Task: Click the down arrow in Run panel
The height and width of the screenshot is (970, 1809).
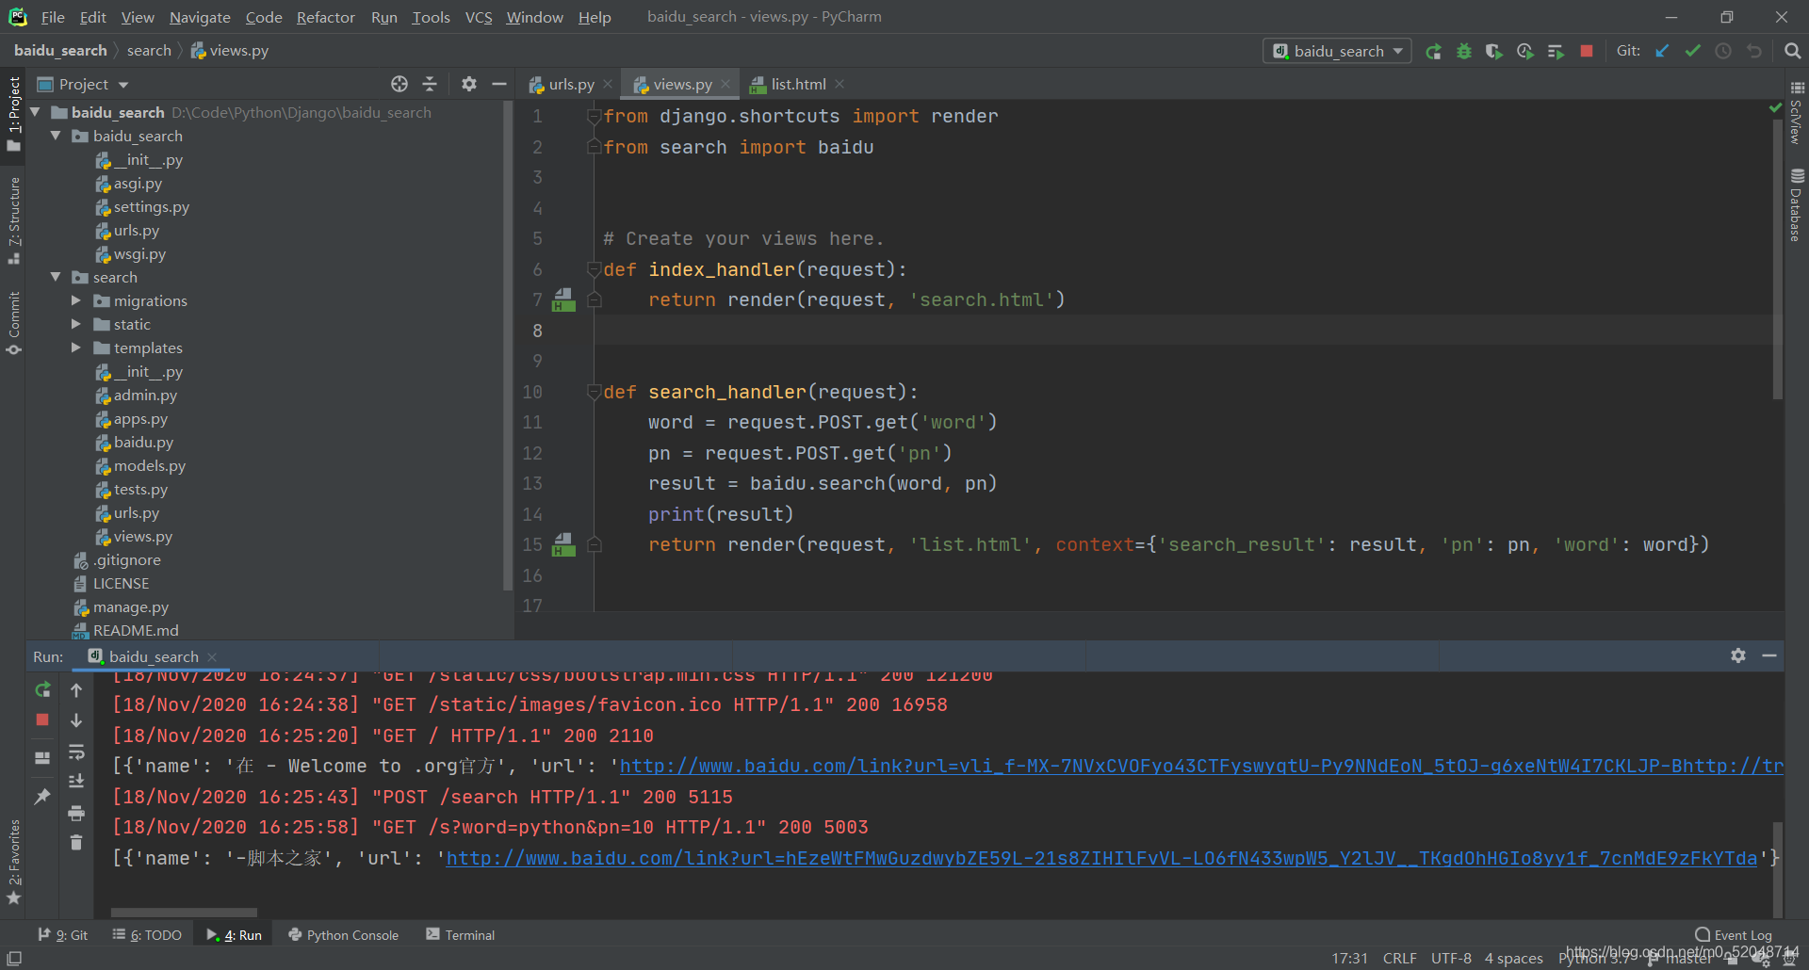Action: coord(76,719)
